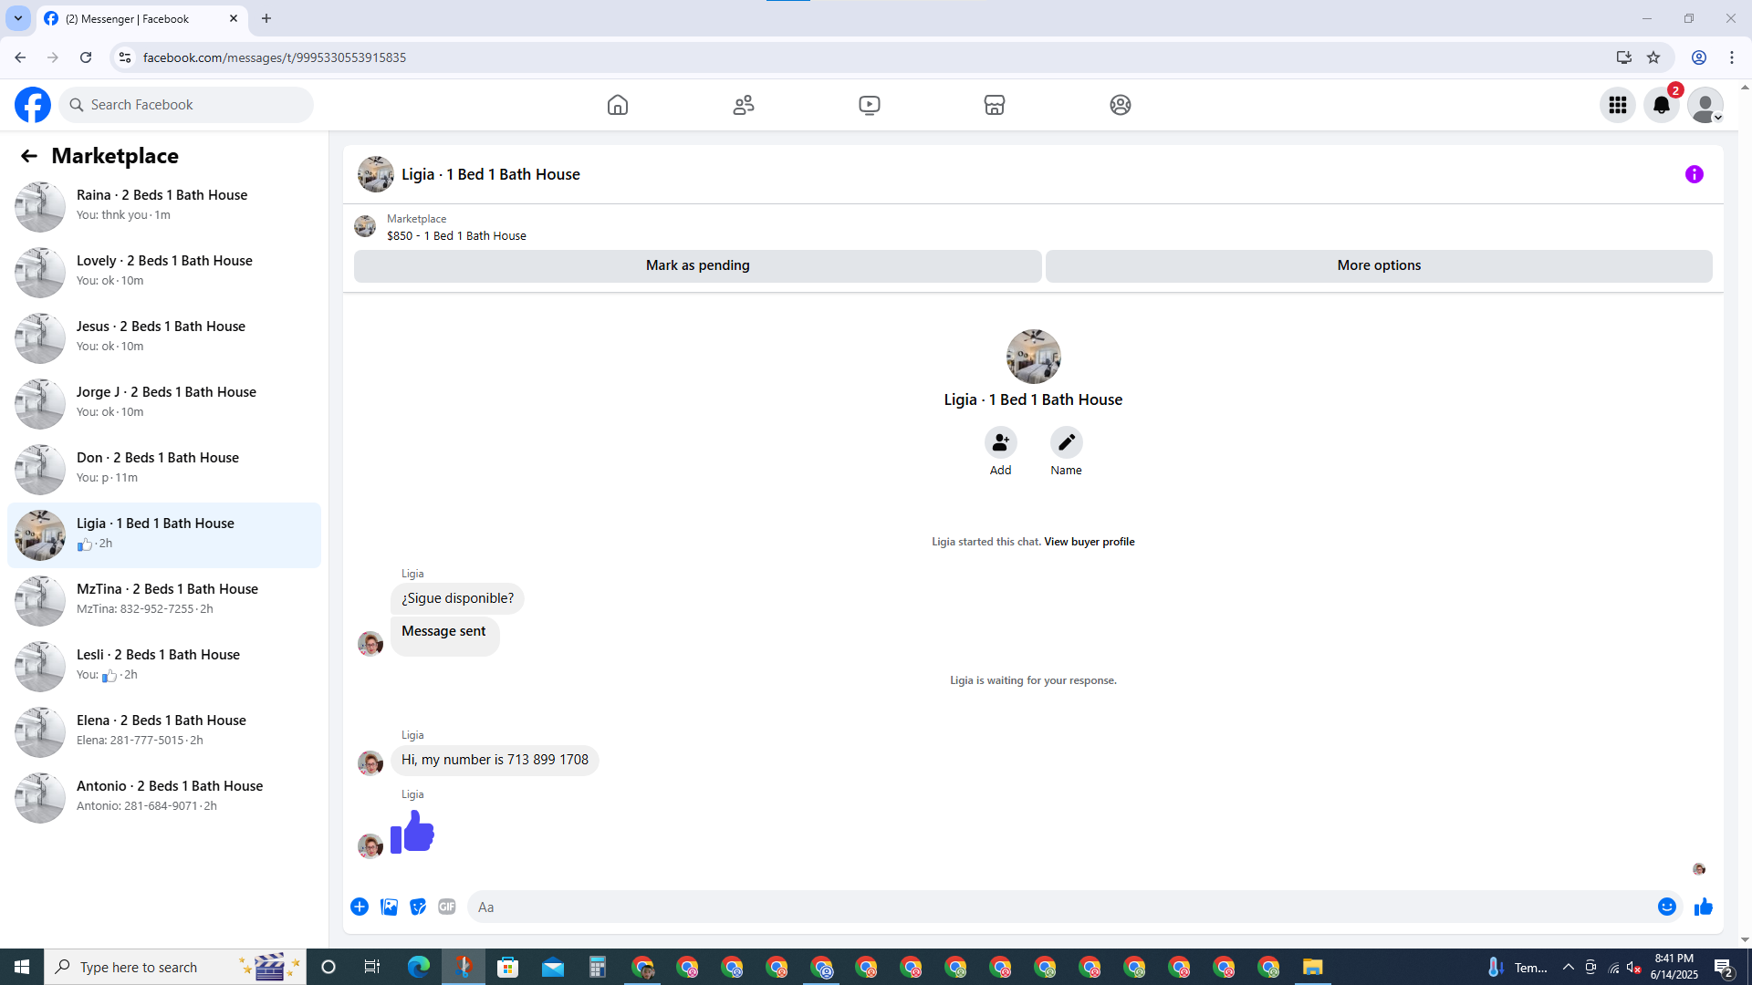Viewport: 1752px width, 985px height.
Task: Click More options button
Action: (x=1379, y=265)
